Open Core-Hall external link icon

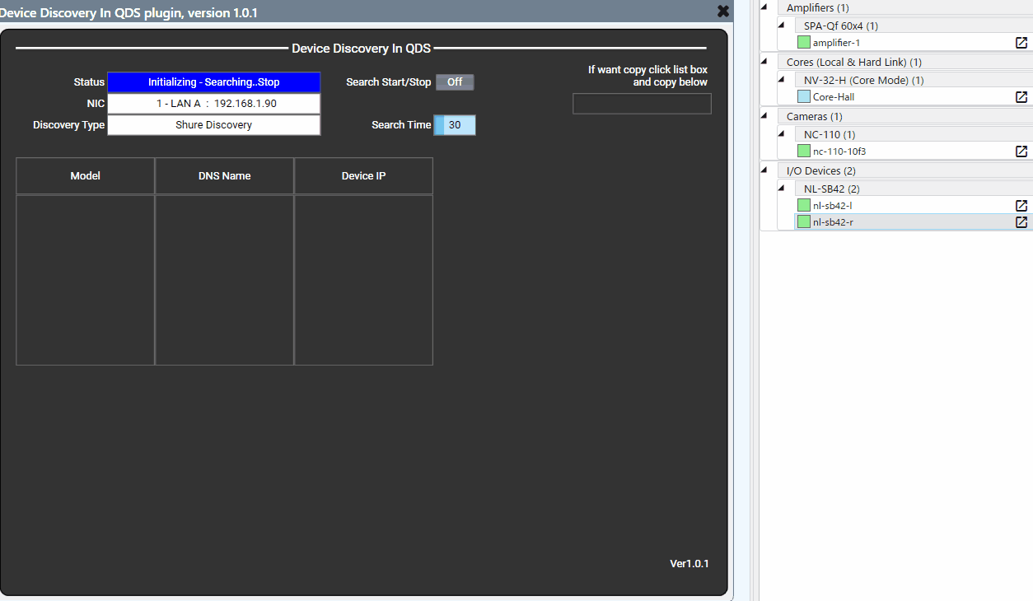tap(1021, 97)
